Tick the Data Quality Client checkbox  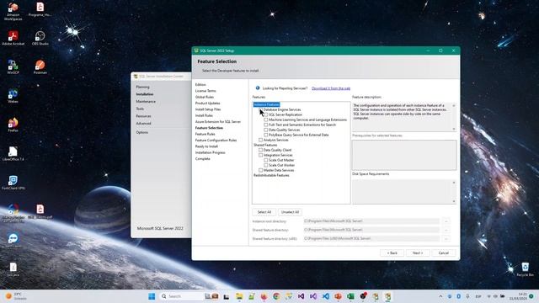pos(260,150)
